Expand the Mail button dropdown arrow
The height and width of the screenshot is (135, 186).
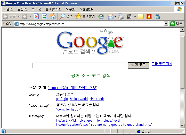coord(115,16)
